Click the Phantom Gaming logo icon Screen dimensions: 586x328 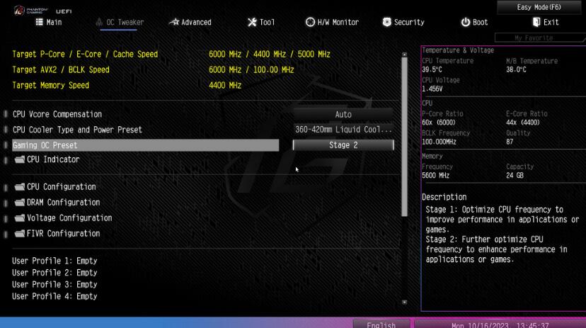coord(19,11)
